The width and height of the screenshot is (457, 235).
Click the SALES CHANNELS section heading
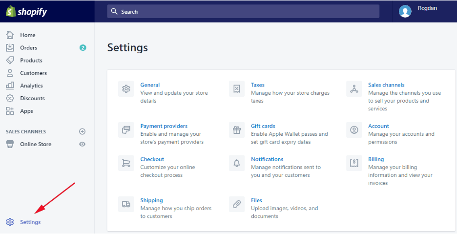[x=26, y=131]
